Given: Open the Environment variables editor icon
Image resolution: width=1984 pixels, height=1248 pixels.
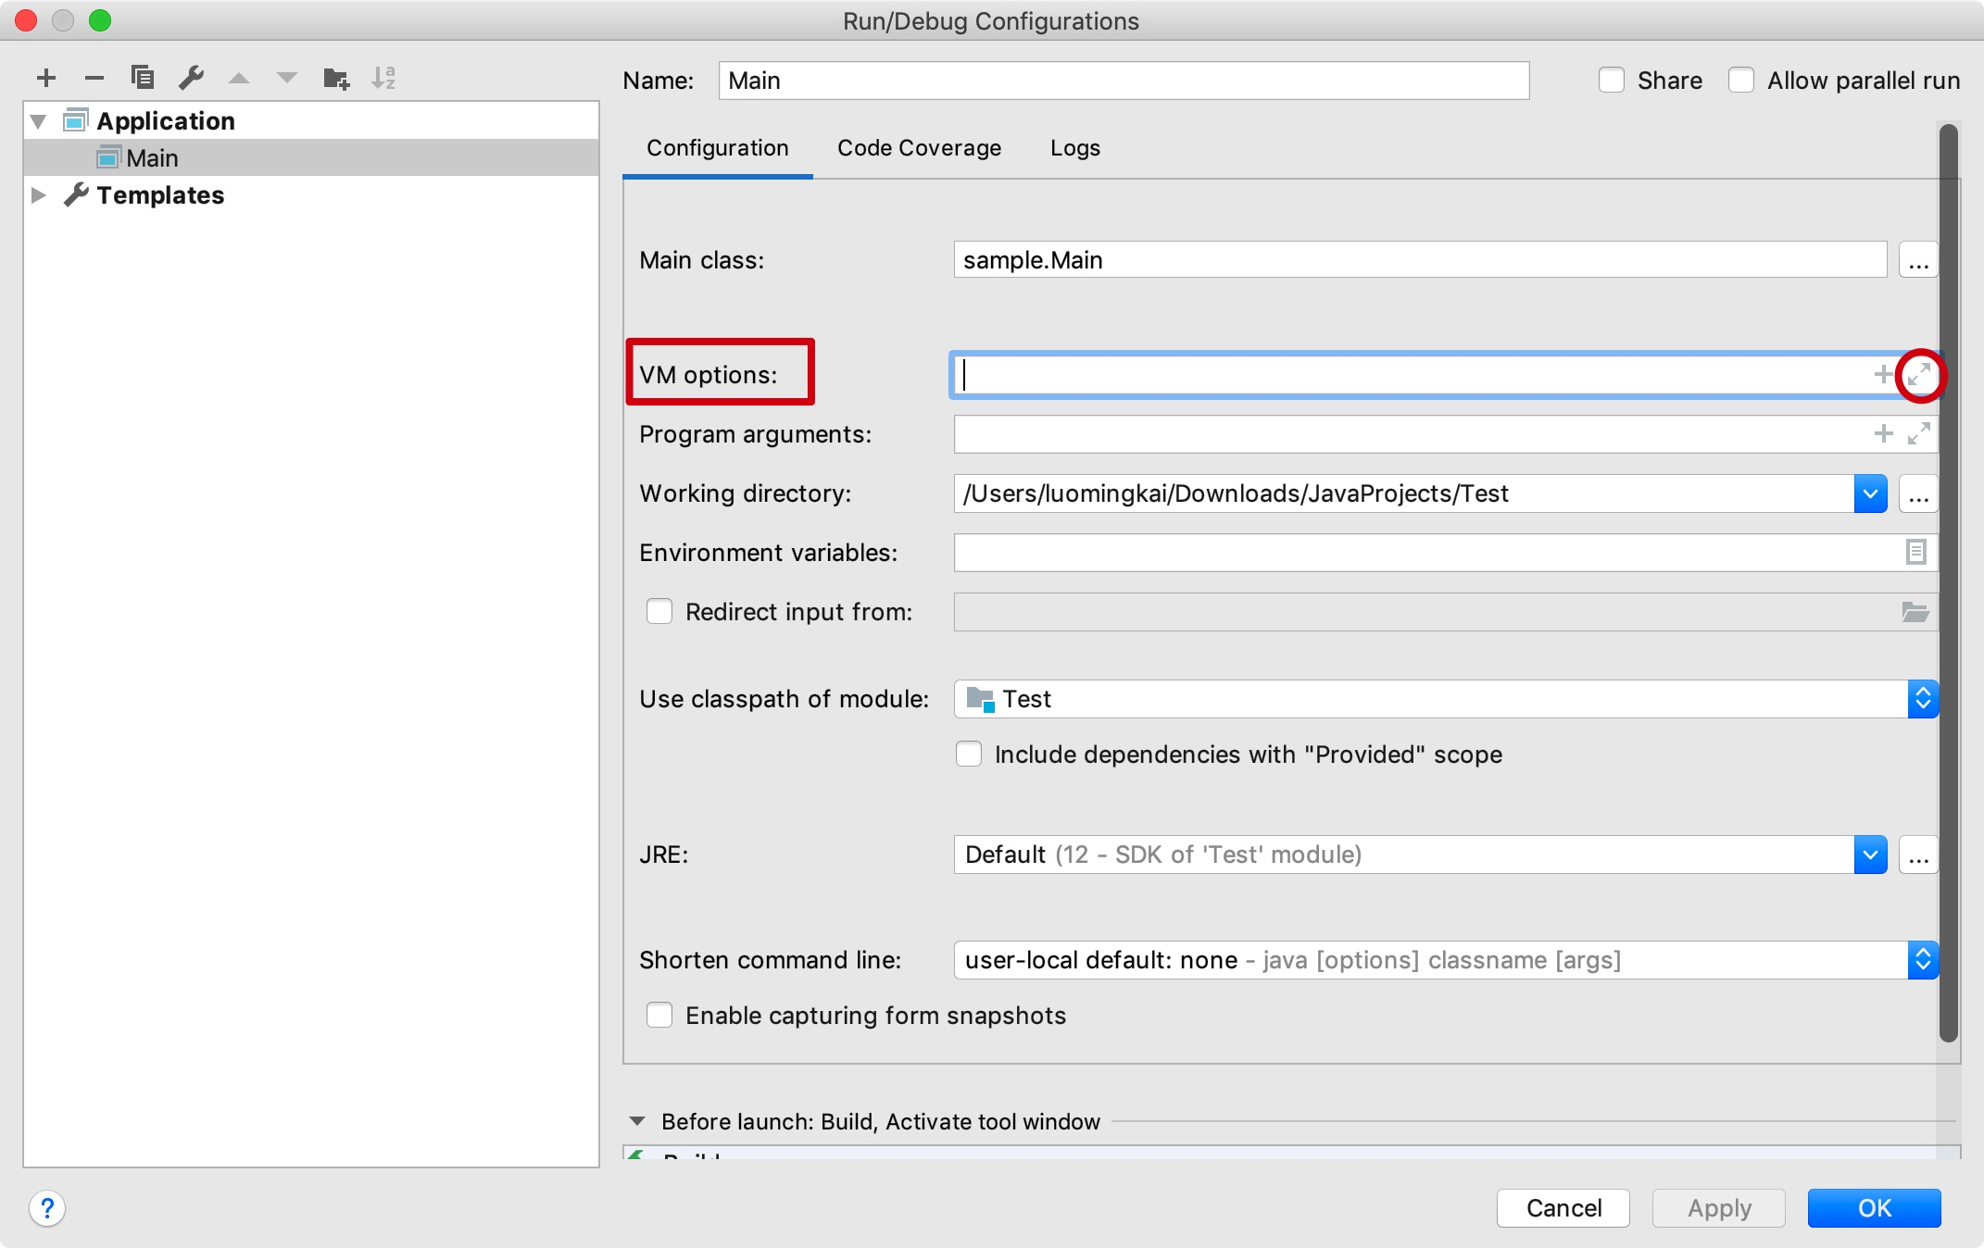Looking at the screenshot, I should click(x=1915, y=553).
